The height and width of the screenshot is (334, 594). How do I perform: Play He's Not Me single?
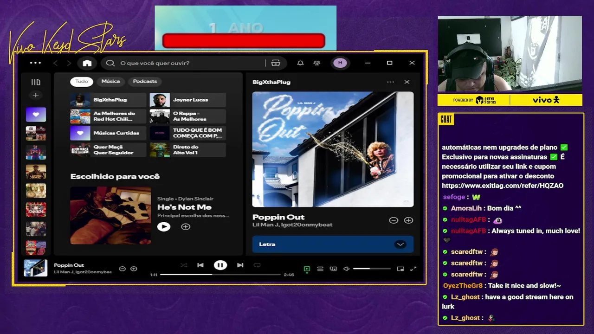pyautogui.click(x=164, y=227)
